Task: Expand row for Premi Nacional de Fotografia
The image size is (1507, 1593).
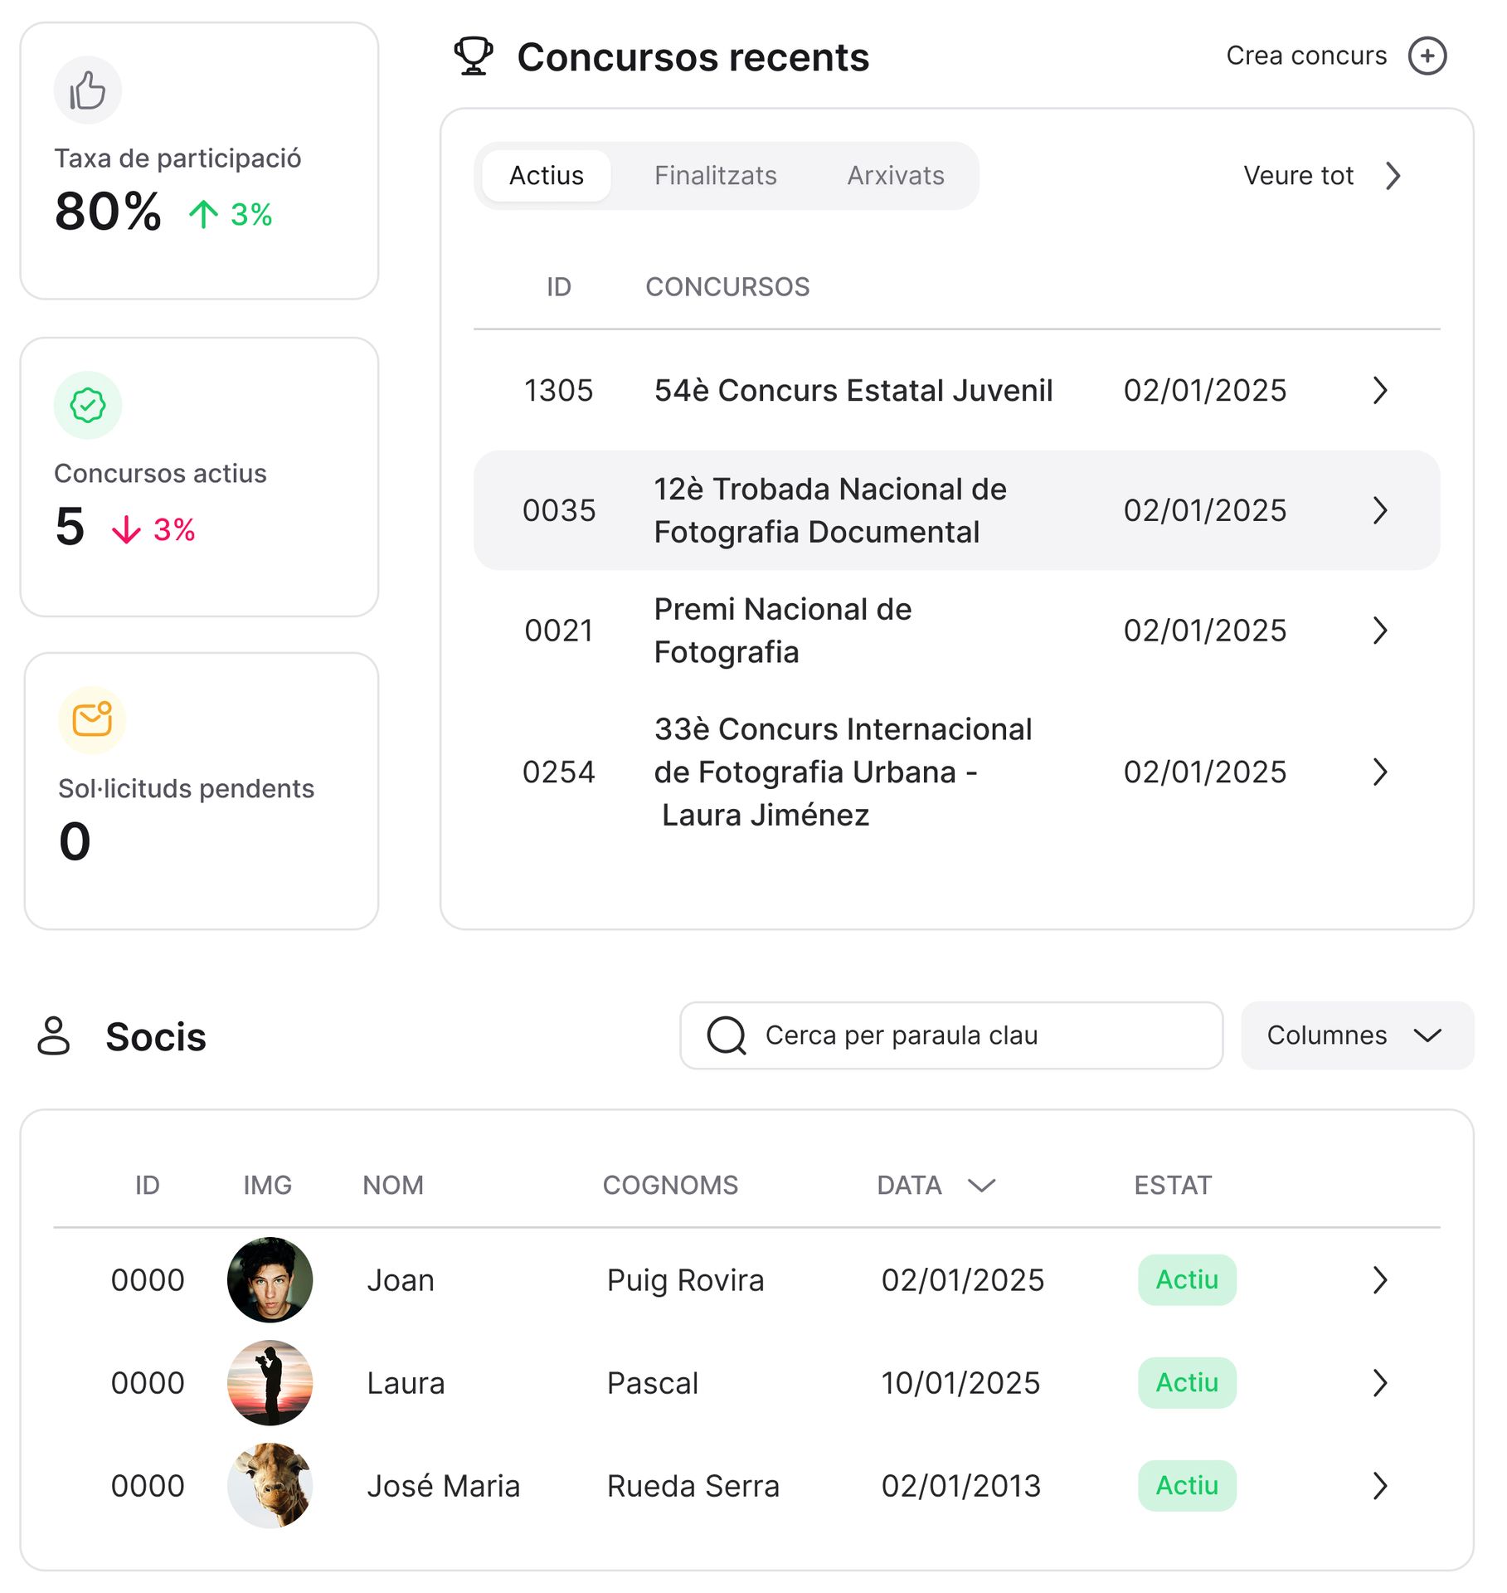Action: pyautogui.click(x=1379, y=631)
